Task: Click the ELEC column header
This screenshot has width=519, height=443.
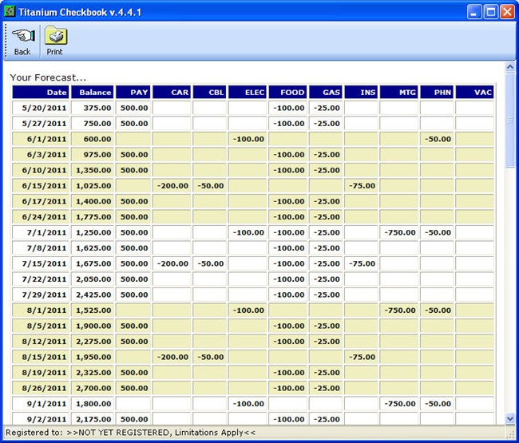Action: [x=248, y=93]
